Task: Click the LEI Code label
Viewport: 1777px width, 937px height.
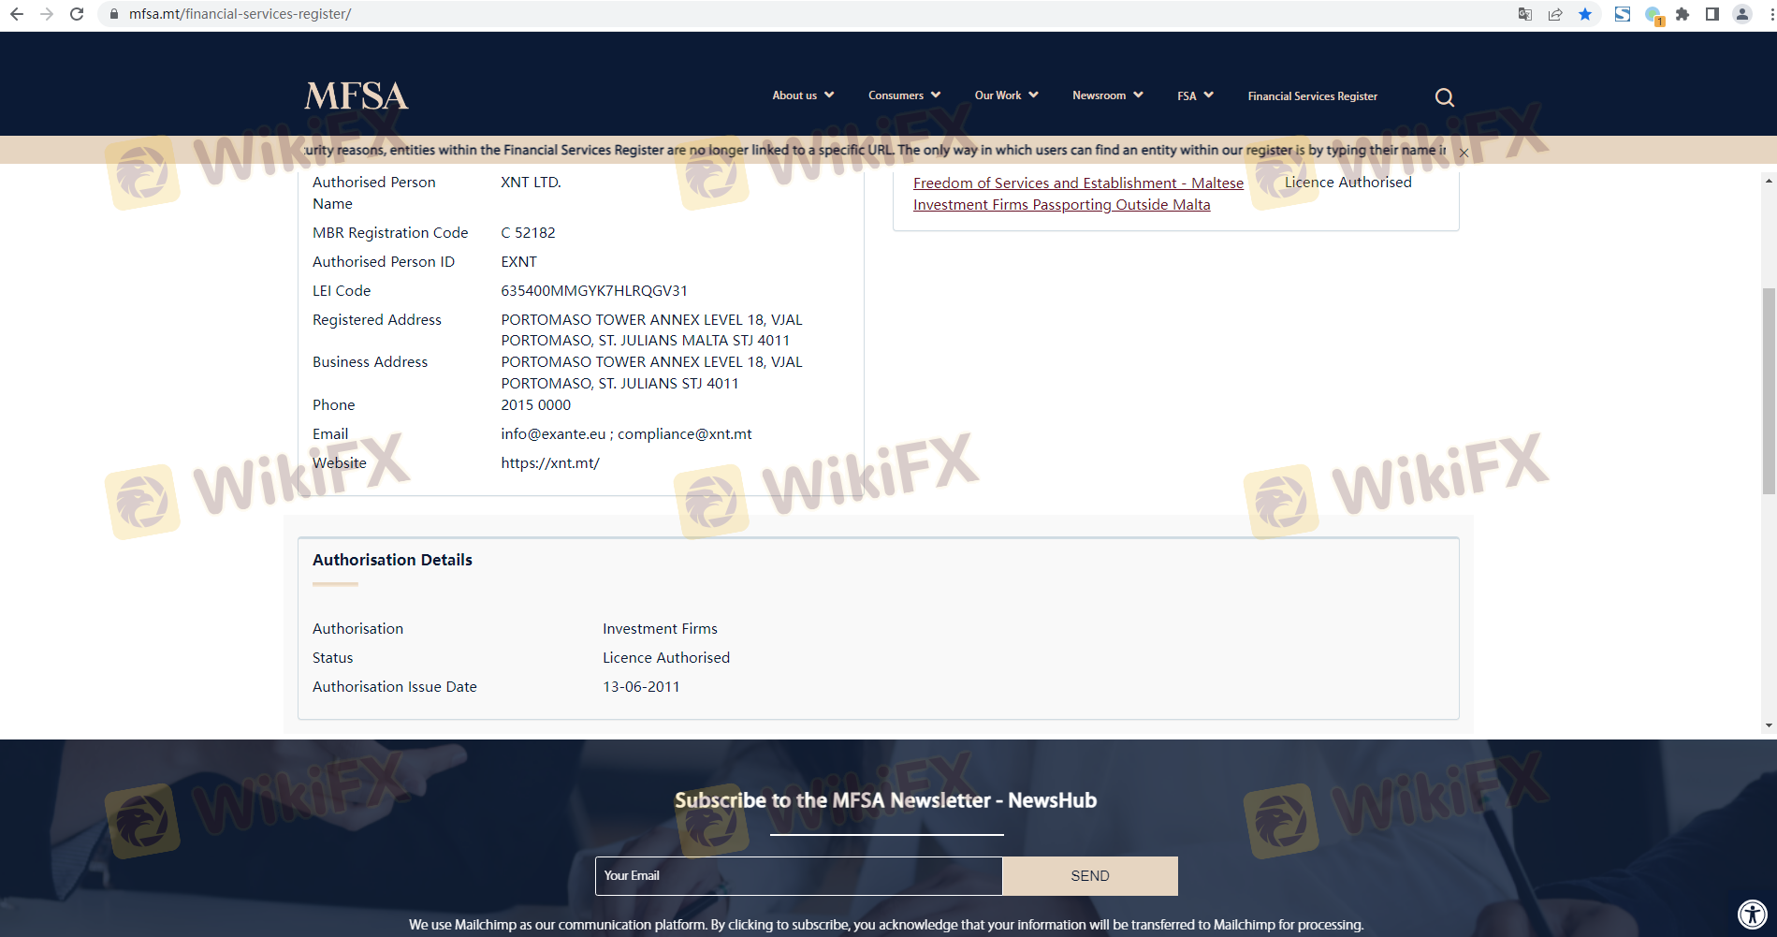Action: click(x=342, y=291)
